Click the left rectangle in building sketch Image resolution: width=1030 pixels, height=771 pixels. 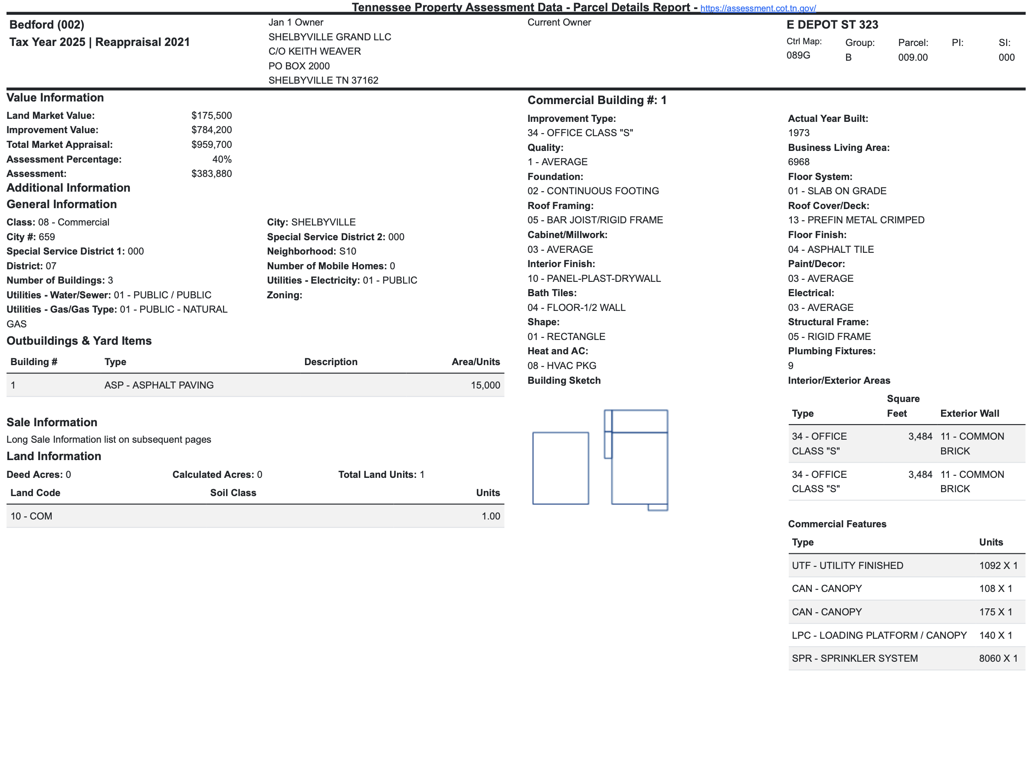[x=560, y=467]
